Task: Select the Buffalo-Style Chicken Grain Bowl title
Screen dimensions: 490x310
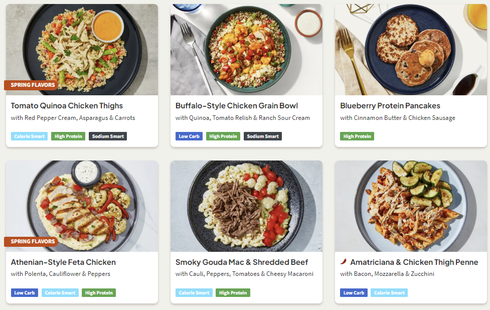Action: (x=237, y=106)
